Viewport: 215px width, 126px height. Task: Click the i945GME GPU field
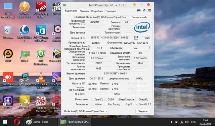point(95,22)
